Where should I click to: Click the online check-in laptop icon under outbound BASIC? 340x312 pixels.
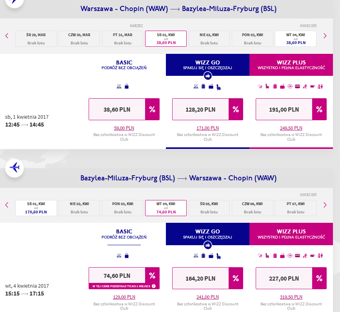tap(119, 86)
